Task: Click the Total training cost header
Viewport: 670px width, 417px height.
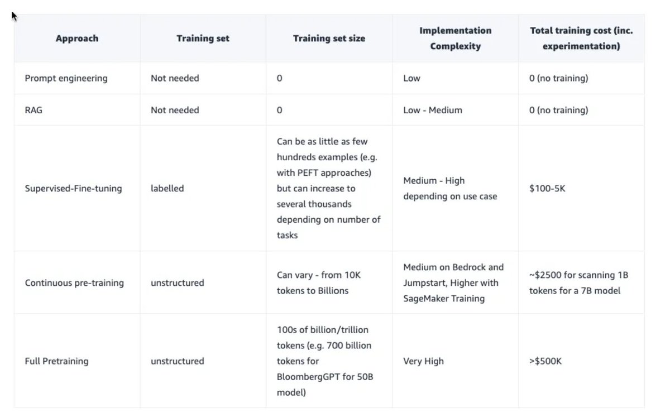Action: (581, 39)
